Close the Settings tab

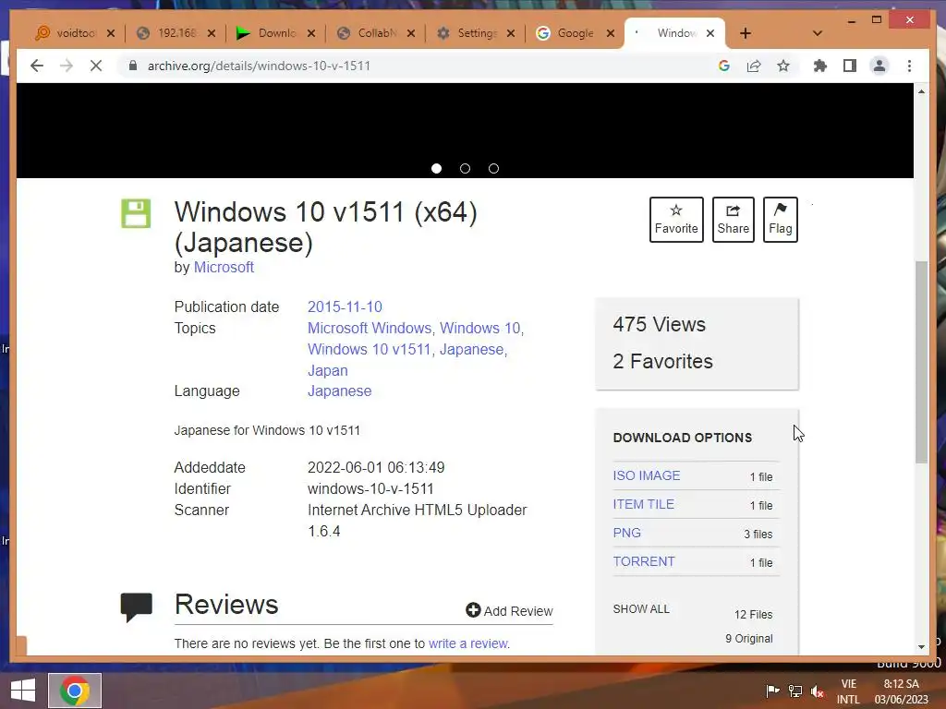tap(510, 33)
